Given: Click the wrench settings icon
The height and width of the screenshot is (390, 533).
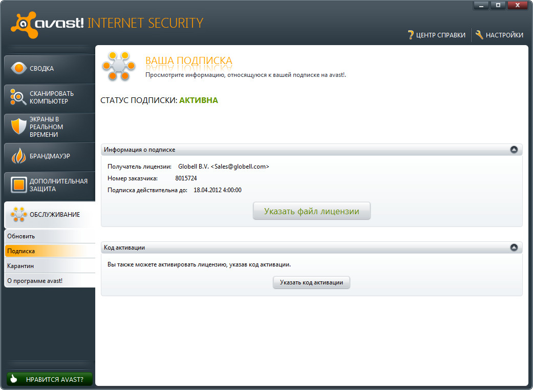Looking at the screenshot, I should tap(479, 35).
